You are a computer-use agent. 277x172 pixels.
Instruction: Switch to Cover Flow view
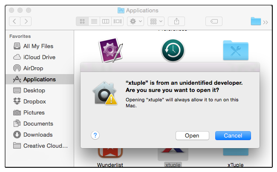pos(118,21)
